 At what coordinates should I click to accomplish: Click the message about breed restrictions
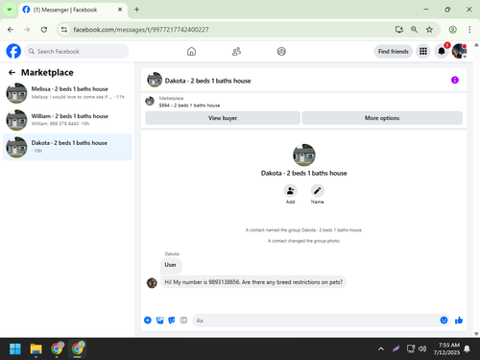(x=253, y=282)
